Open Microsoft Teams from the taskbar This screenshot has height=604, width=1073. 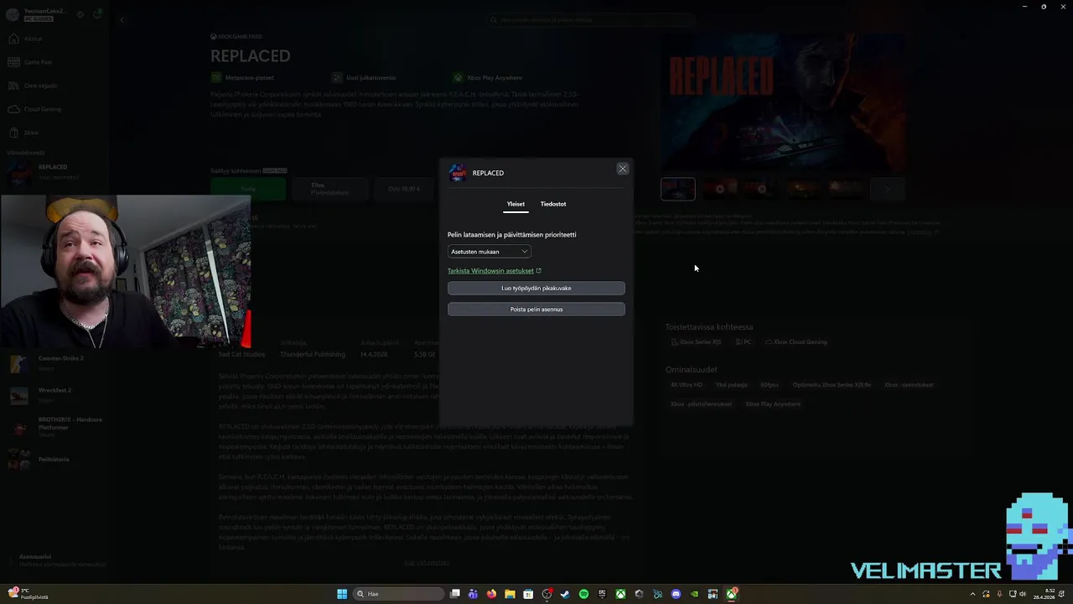tap(473, 594)
